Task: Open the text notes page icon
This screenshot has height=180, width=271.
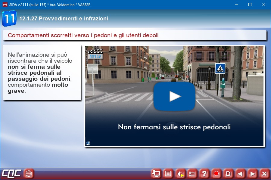Action: tap(168, 173)
